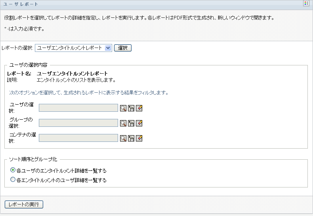
Task: Select 各ユーザのエンタイトルメント詳細を一覧する radio button
Action: coord(13,170)
